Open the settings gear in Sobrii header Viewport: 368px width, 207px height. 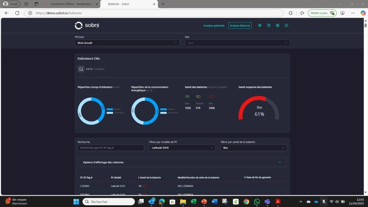260,25
